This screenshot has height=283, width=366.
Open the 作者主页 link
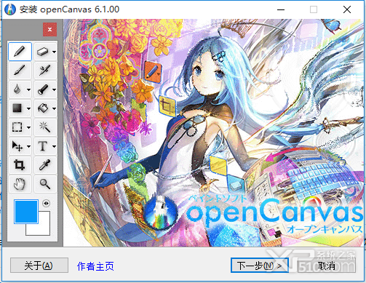click(95, 266)
